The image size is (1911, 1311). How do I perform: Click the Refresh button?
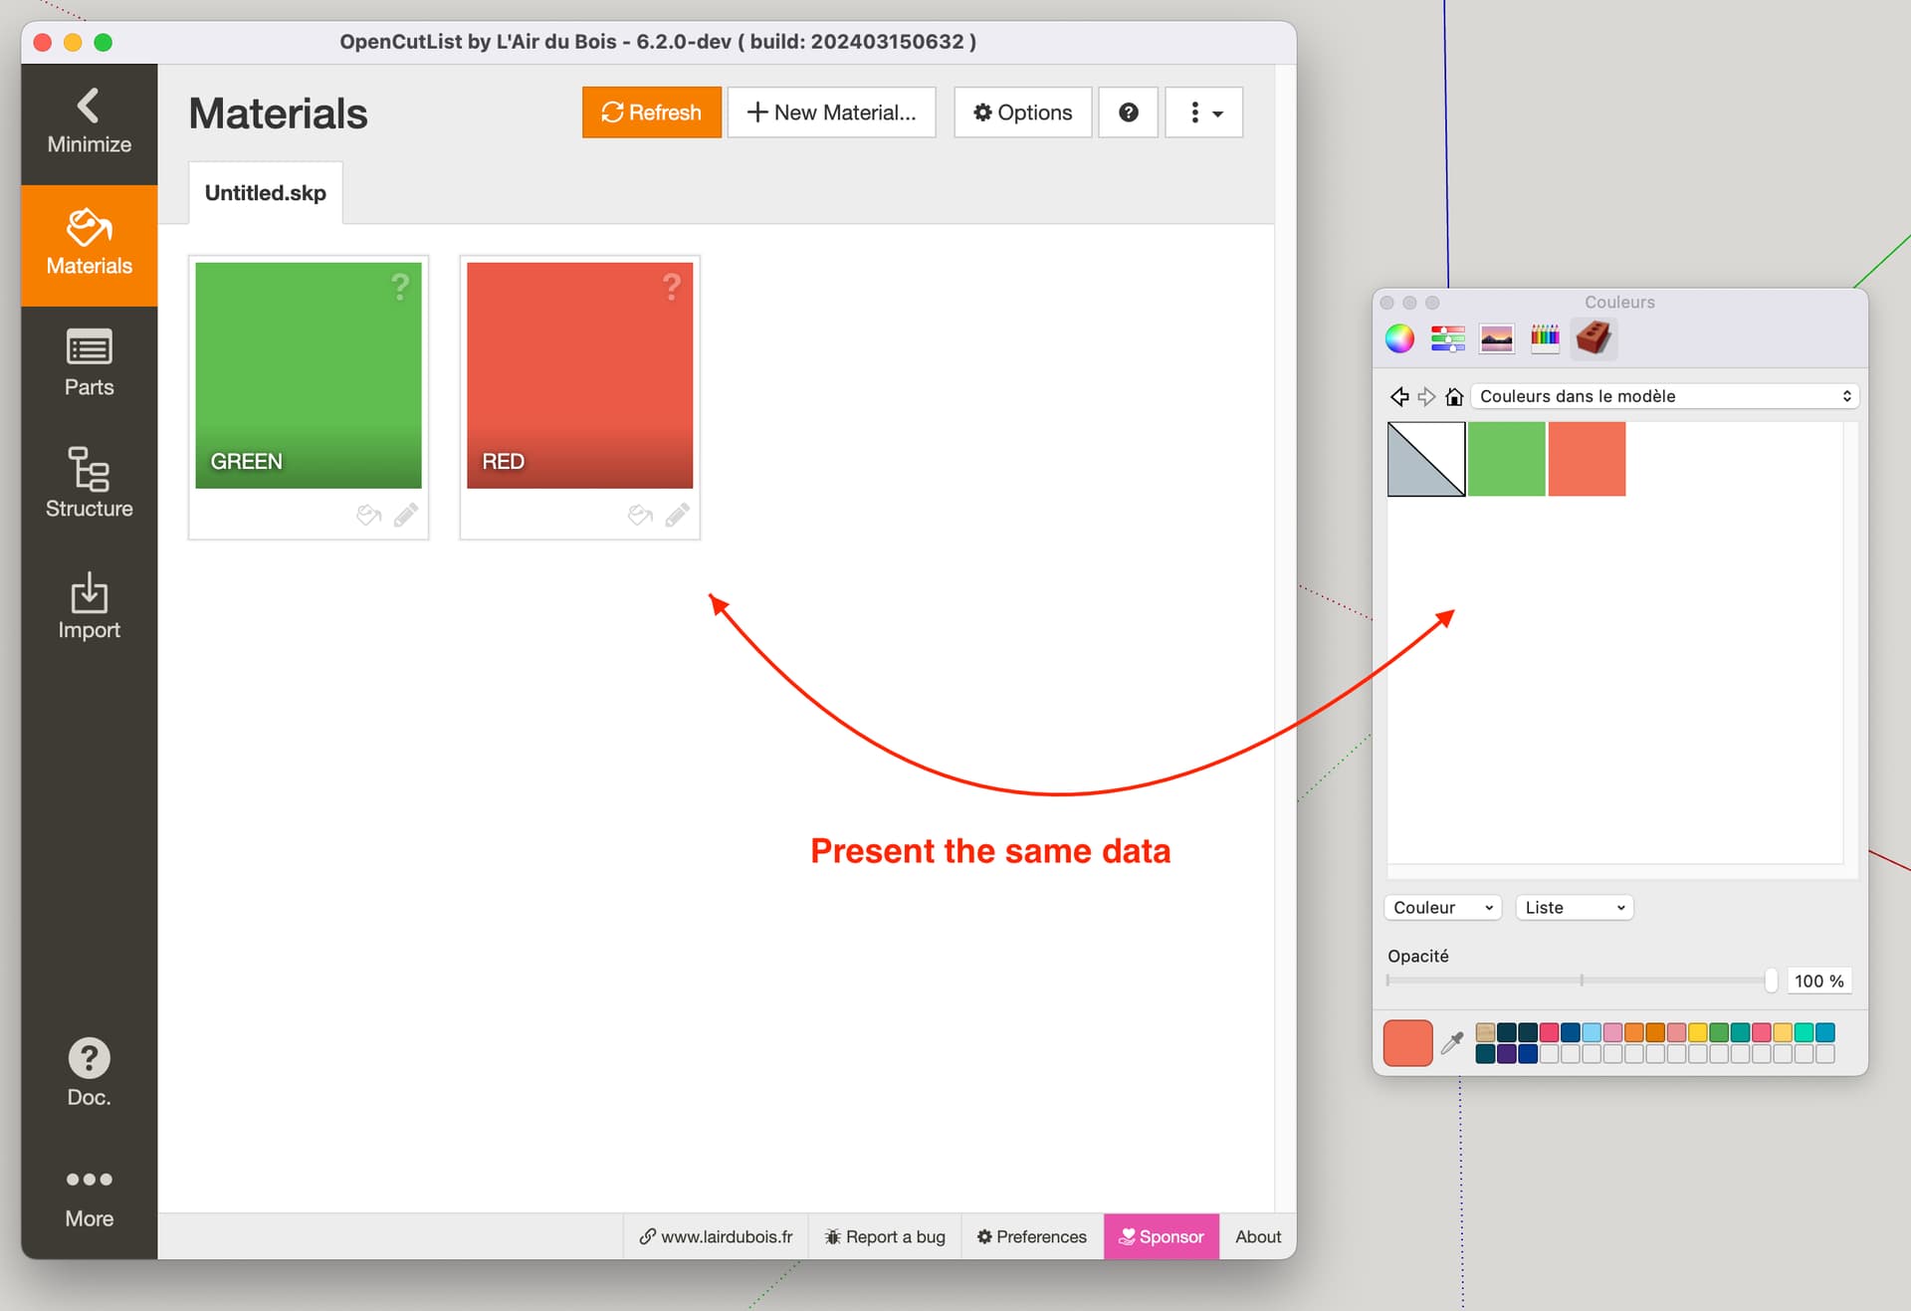click(651, 111)
